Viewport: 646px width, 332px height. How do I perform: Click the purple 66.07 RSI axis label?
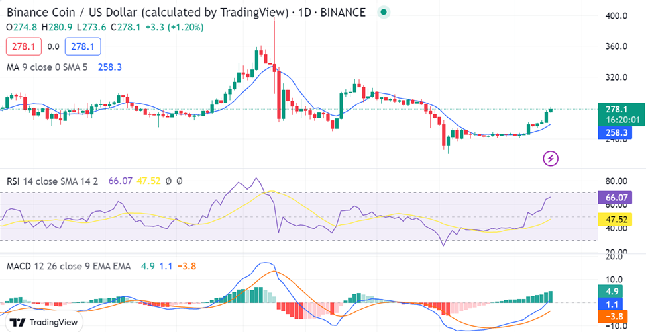point(616,198)
